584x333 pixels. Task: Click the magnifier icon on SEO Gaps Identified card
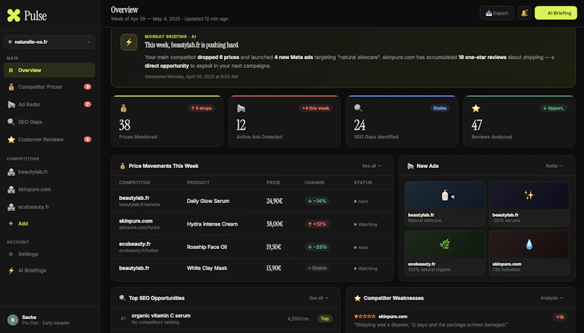tap(358, 108)
